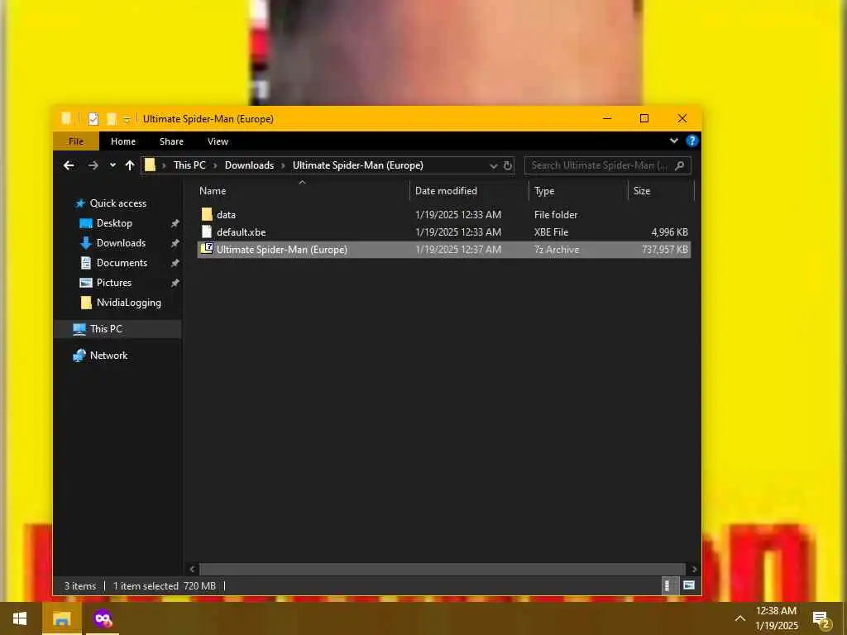Click the horizontal scrollbar in file list
The width and height of the screenshot is (847, 635).
pos(443,569)
